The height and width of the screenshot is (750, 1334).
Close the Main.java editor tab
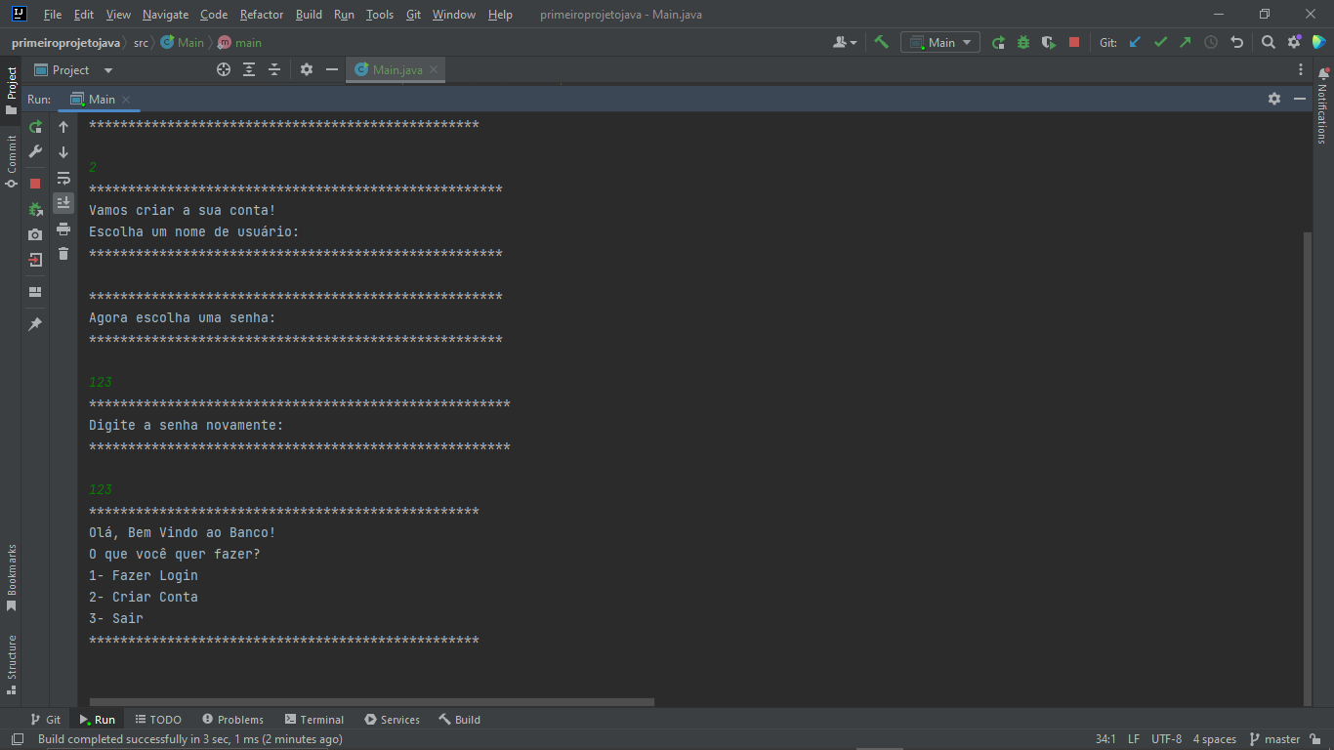coord(434,69)
